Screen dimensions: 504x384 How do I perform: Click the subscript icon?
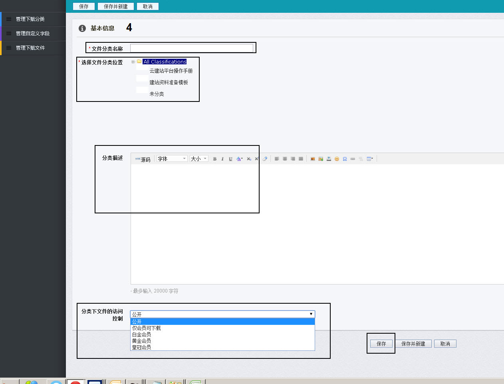point(249,159)
